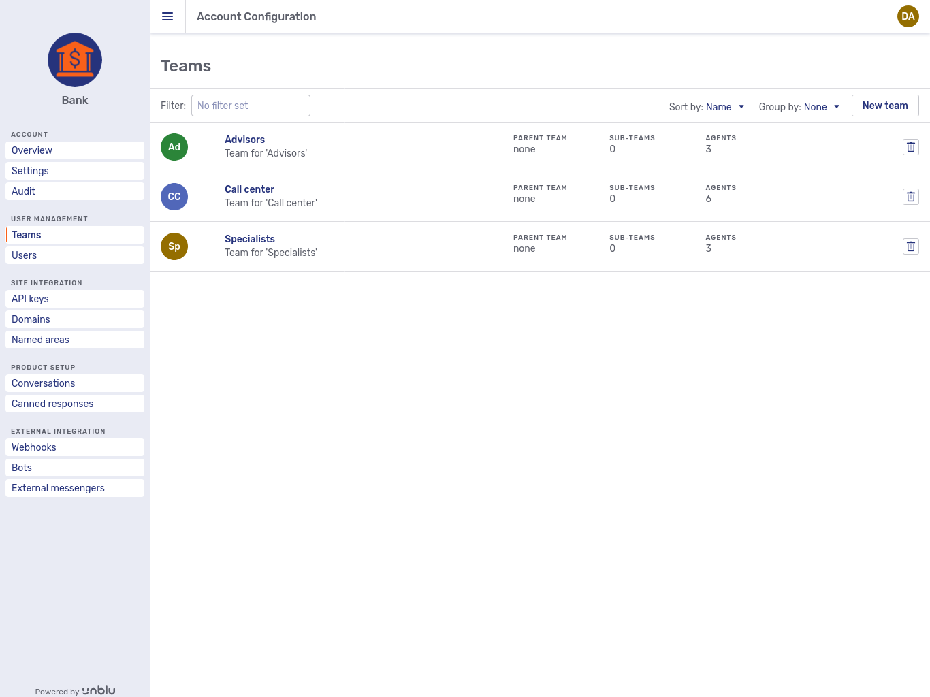This screenshot has width=930, height=697.
Task: Click the 'Powered by unblu' logo
Action: coord(75,690)
